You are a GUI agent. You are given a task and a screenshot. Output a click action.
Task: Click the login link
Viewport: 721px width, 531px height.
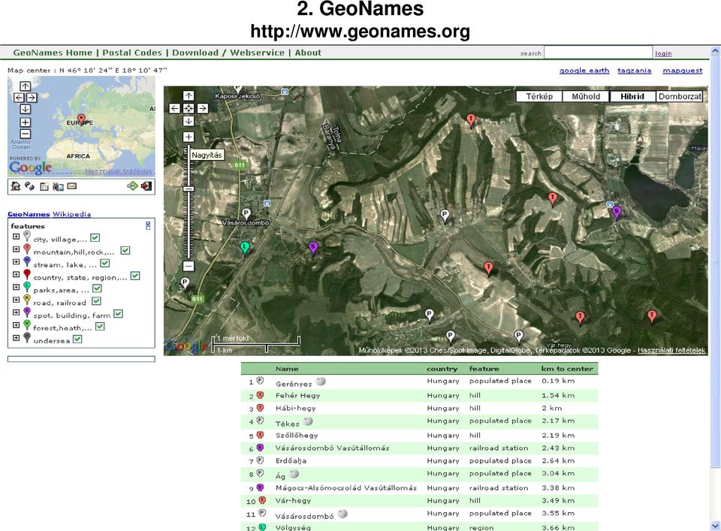(x=663, y=54)
